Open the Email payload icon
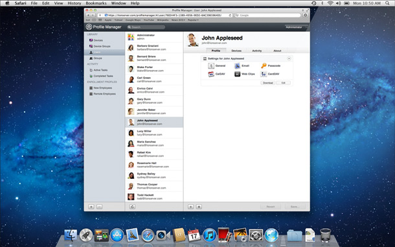Image resolution: width=395 pixels, height=247 pixels. (x=237, y=66)
